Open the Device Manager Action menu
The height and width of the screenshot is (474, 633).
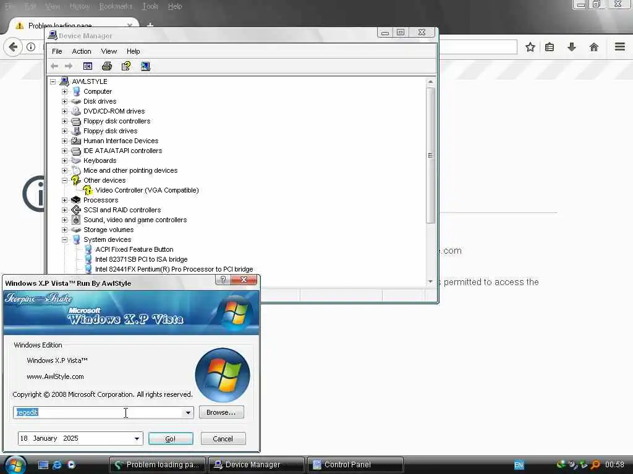coord(82,51)
